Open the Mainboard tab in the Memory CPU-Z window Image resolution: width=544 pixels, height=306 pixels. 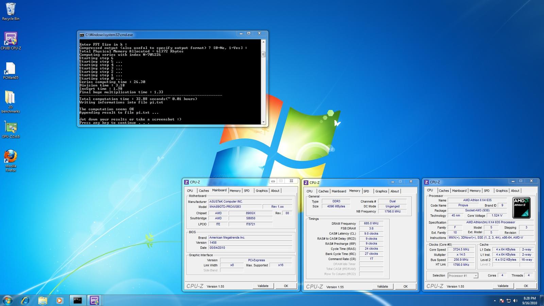[x=339, y=191]
